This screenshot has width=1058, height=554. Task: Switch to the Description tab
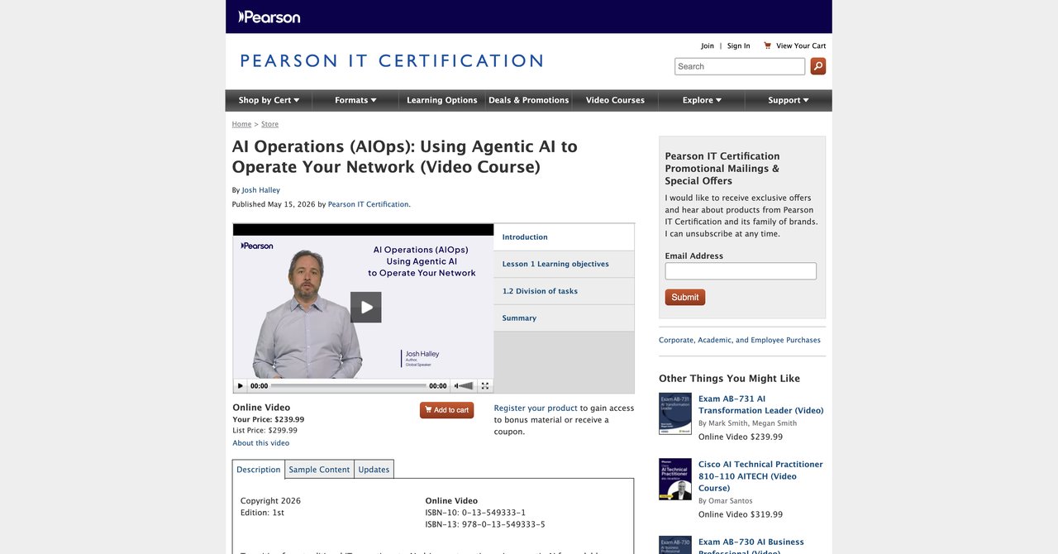point(259,470)
